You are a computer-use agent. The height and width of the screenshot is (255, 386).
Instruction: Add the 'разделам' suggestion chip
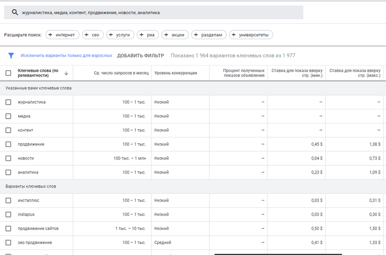coord(209,35)
